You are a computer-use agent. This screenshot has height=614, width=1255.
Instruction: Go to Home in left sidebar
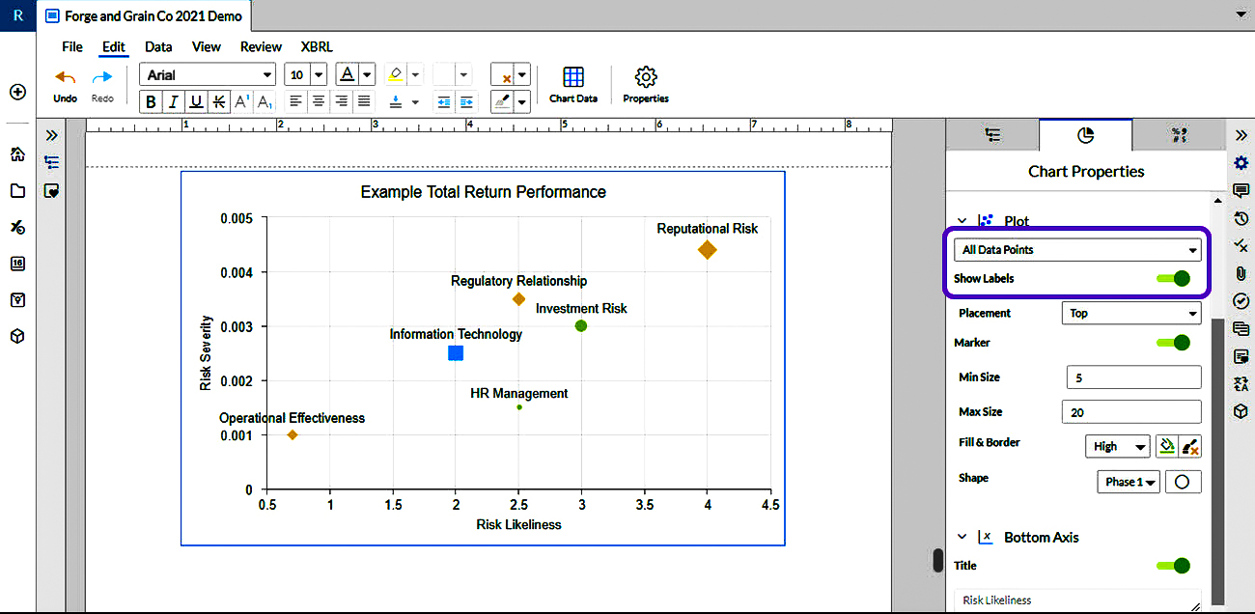tap(17, 154)
